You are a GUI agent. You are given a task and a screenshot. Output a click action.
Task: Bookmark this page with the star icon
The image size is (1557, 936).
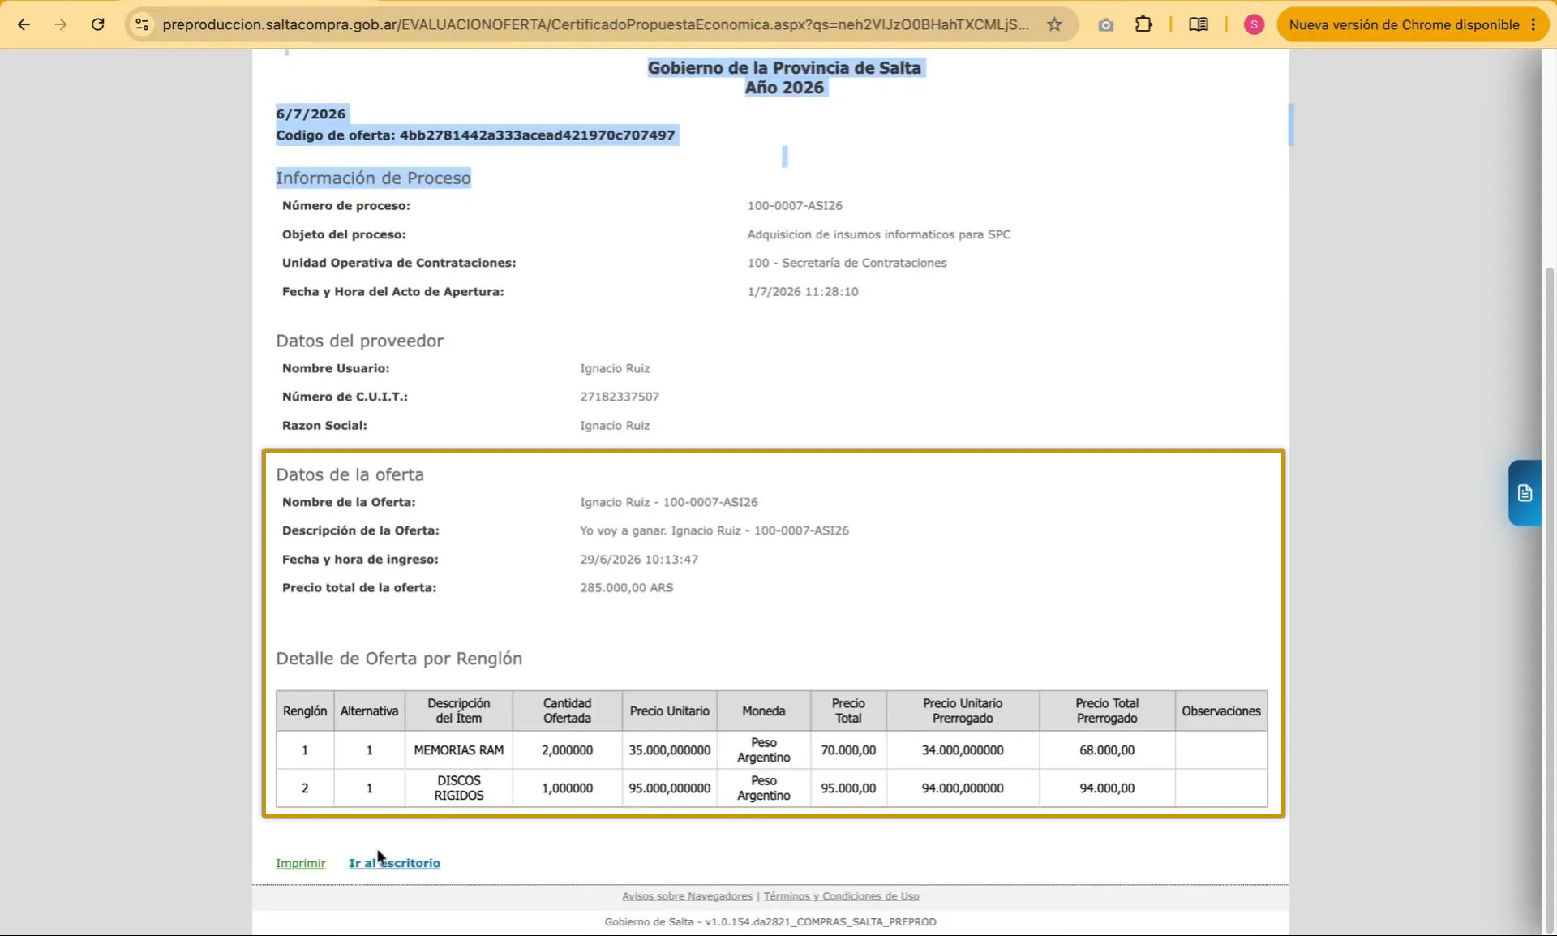tap(1054, 24)
